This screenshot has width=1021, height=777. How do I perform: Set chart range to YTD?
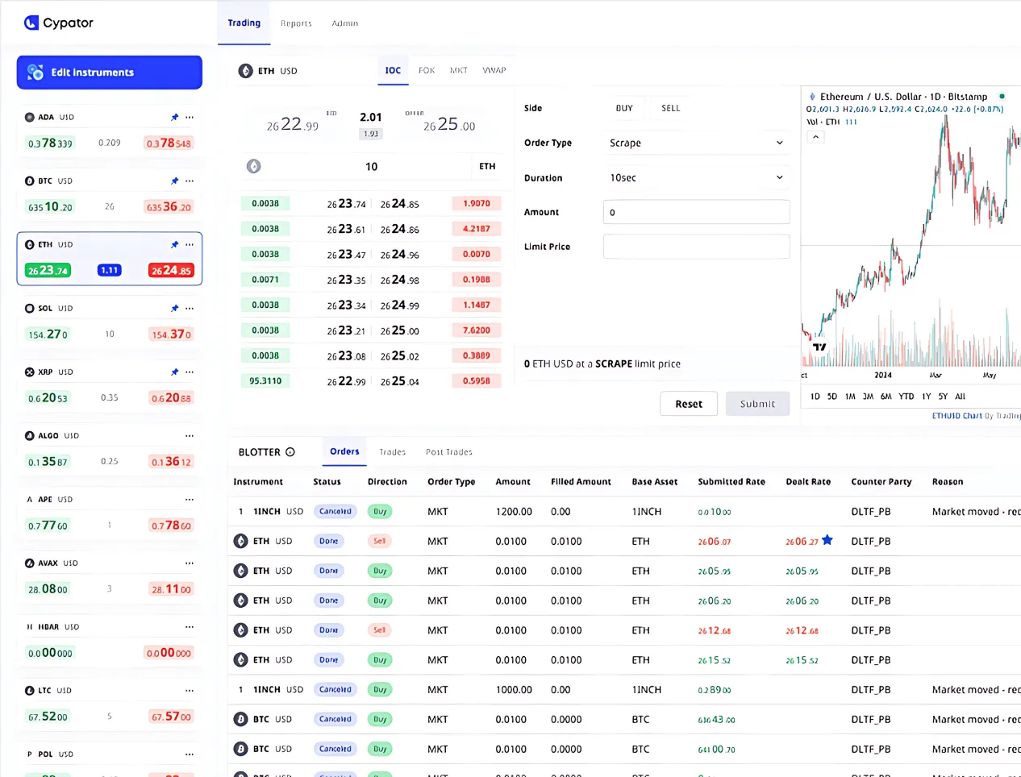point(906,397)
